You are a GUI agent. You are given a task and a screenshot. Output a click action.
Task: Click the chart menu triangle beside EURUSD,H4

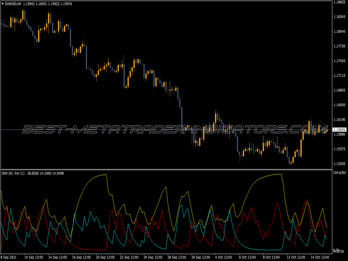pos(3,4)
